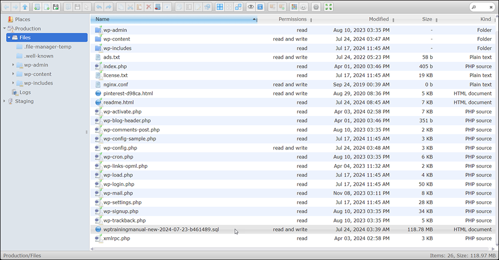Open file Info with the blue i icon
The width and height of the screenshot is (499, 260).
coord(260,6)
